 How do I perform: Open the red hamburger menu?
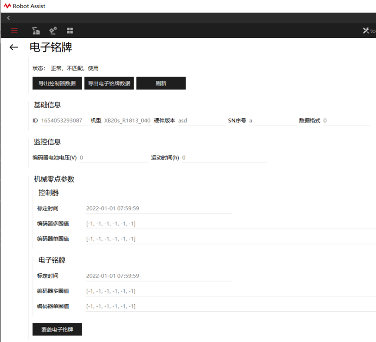tap(14, 31)
